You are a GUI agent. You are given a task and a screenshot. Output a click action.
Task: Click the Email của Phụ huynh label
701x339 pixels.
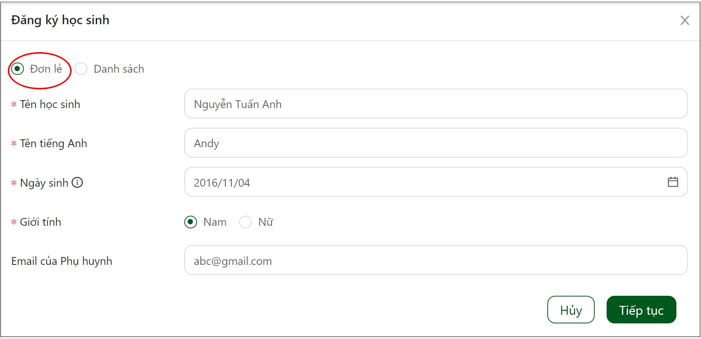coord(62,261)
